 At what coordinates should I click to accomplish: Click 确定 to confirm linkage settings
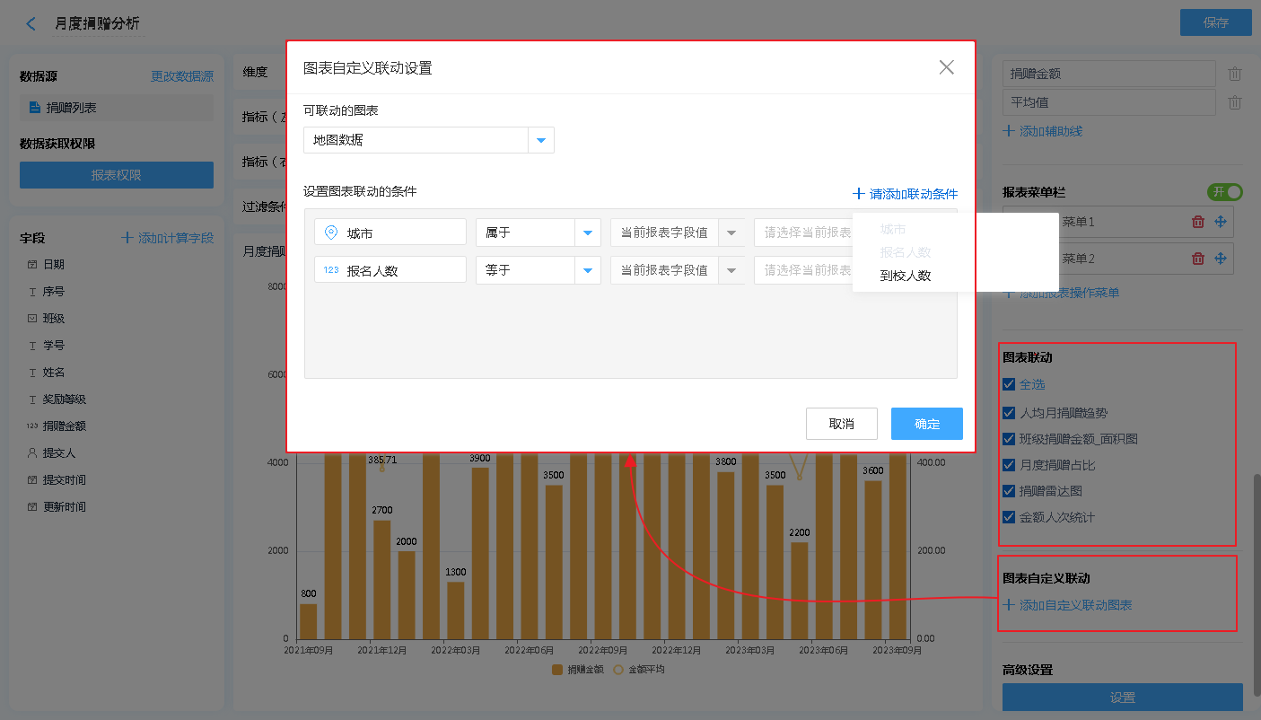click(926, 424)
